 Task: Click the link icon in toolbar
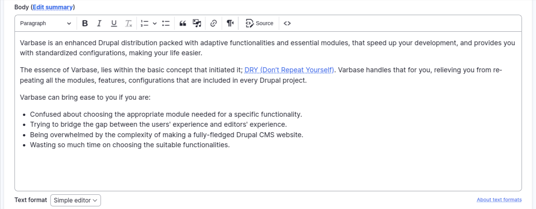(213, 24)
